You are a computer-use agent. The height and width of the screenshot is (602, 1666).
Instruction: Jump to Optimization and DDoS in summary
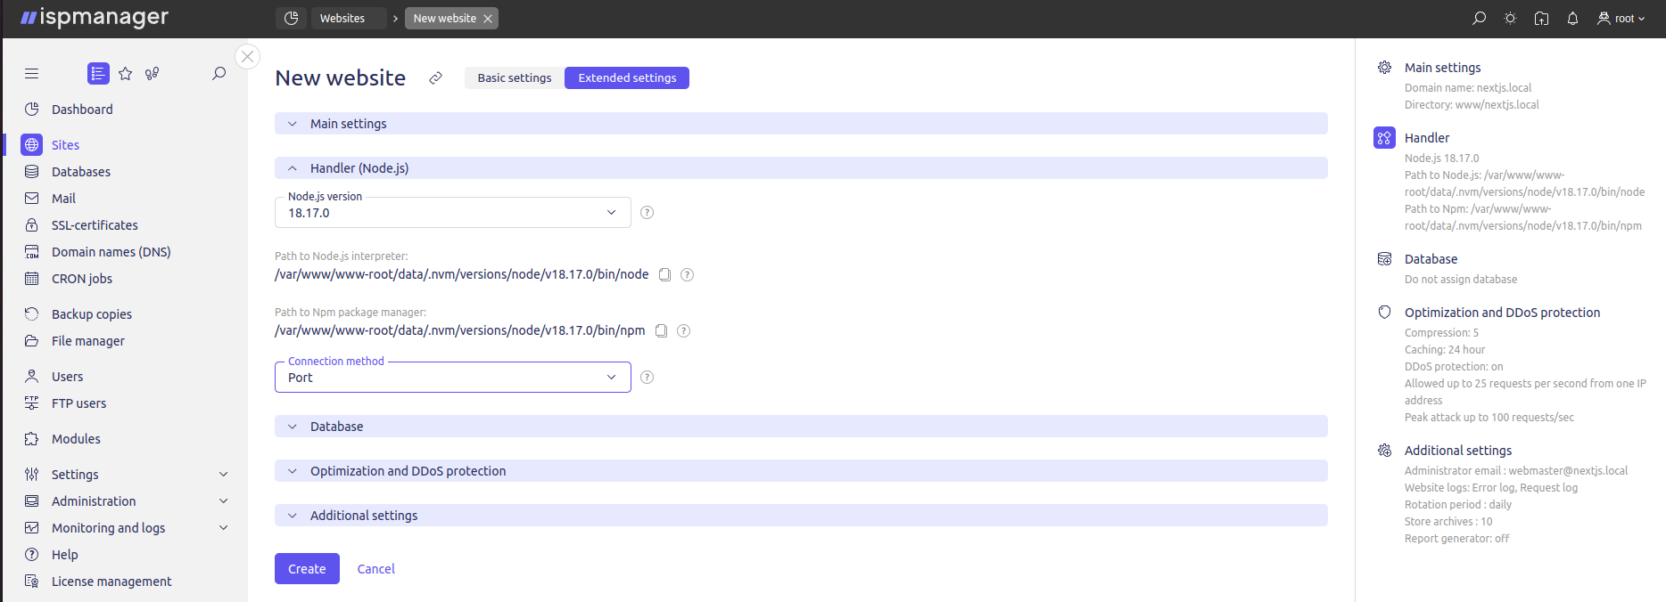click(x=1502, y=313)
